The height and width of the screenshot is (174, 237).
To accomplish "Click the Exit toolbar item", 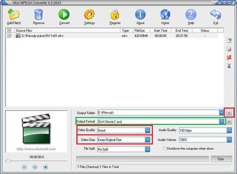I will (x=216, y=17).
